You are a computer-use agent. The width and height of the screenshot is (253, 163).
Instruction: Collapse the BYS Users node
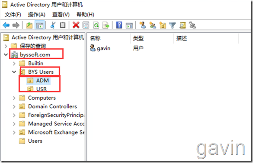tap(14, 72)
